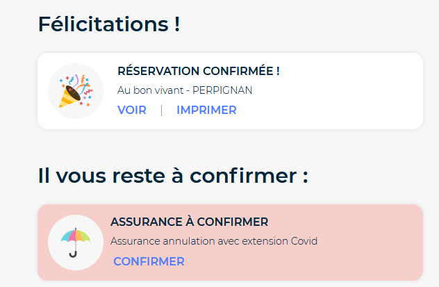Click the party popper celebration icon
The image size is (439, 287).
76,91
